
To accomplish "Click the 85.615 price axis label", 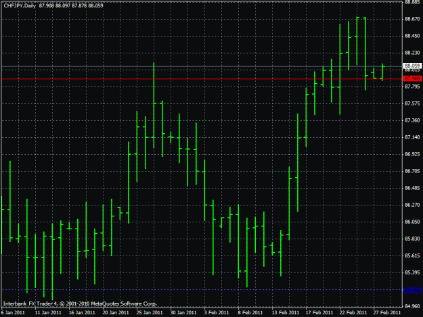I will (412, 255).
